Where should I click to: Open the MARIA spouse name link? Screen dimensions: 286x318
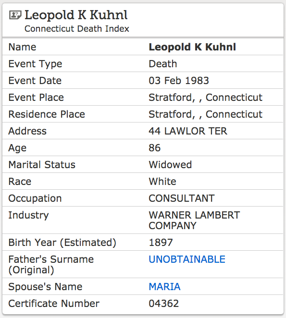[164, 287]
